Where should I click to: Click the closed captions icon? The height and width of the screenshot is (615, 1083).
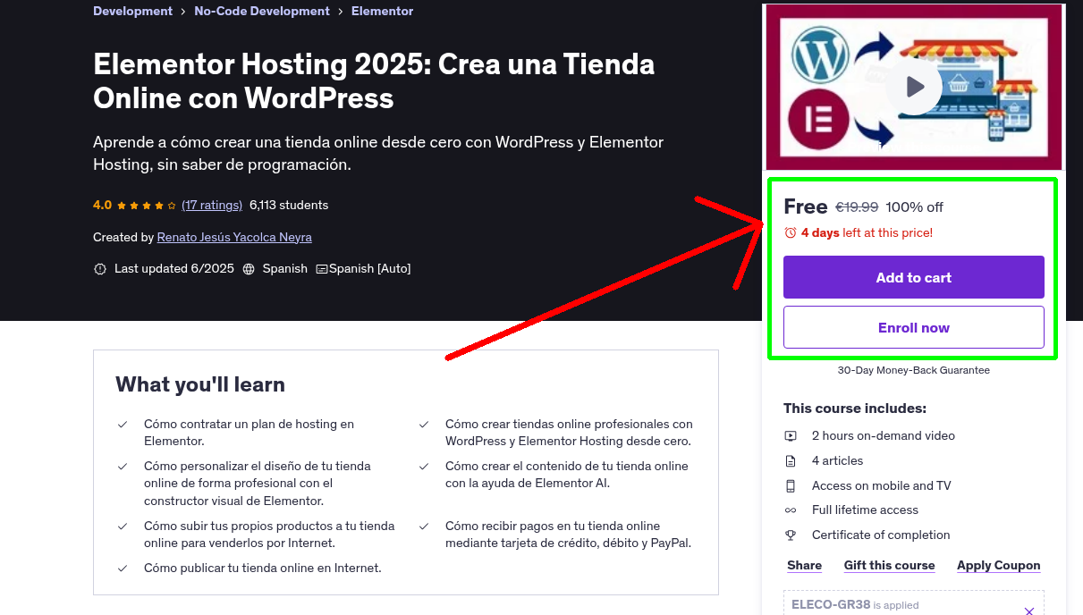(322, 268)
